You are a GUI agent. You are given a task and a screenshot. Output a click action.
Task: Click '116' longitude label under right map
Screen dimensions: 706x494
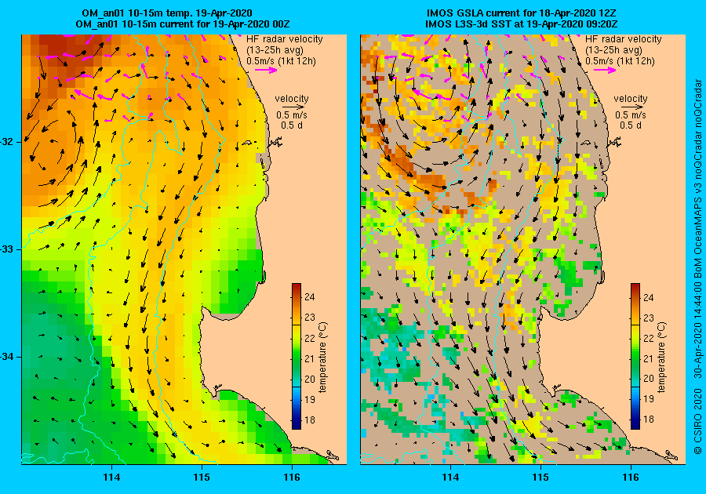coord(631,478)
